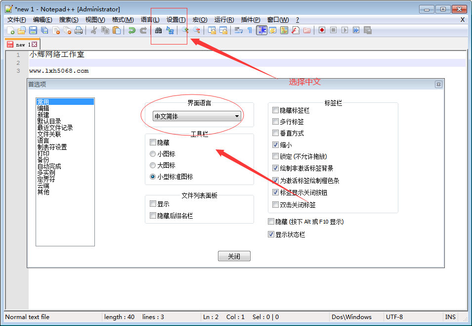
Task: Open the 搜索(S) menu
Action: [x=69, y=20]
